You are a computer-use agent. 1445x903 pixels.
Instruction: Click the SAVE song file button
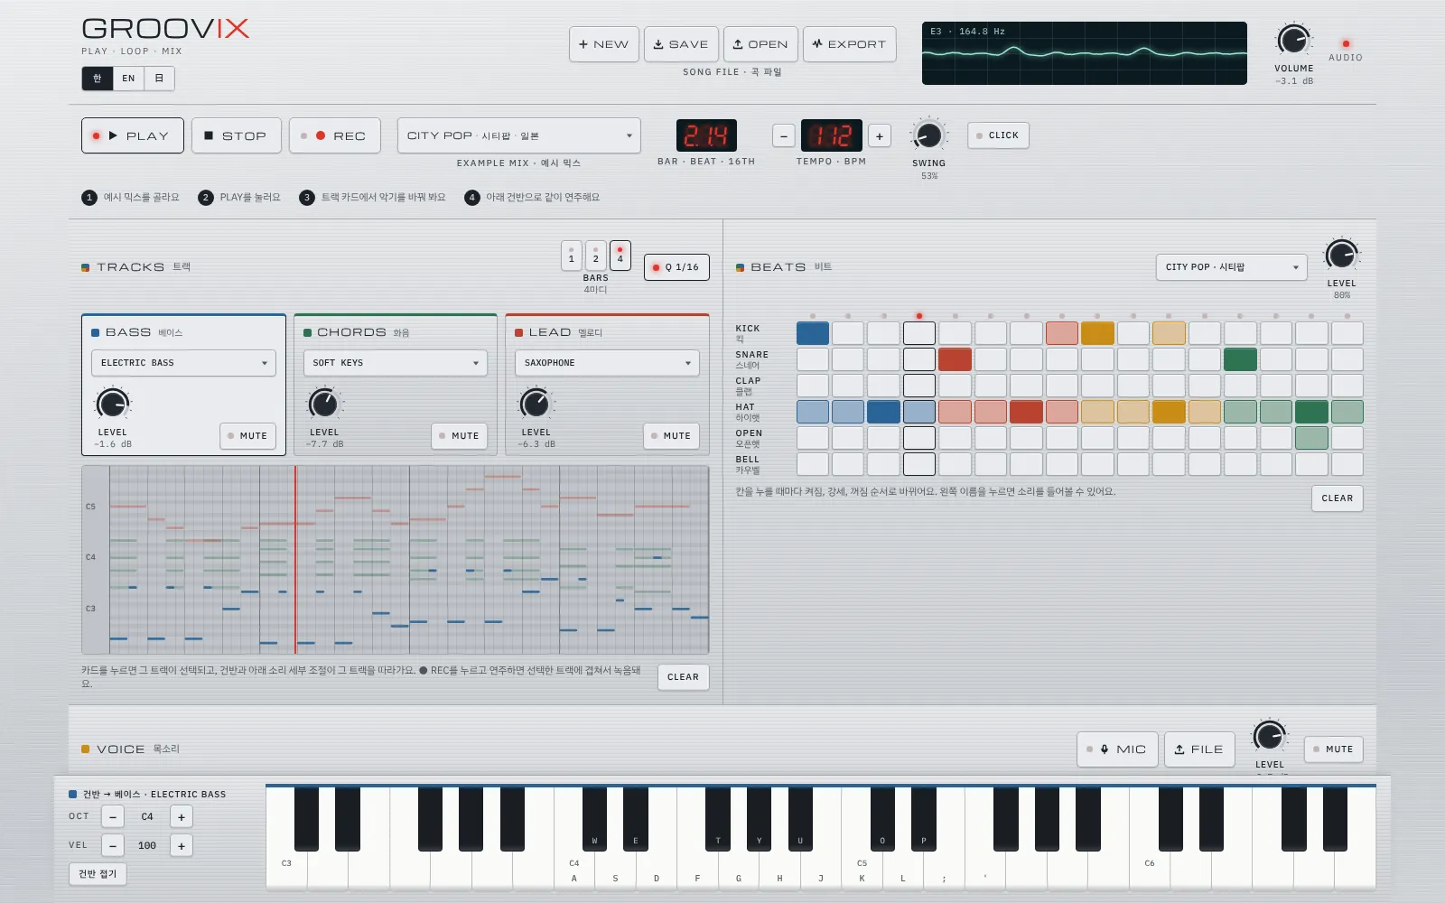point(681,44)
